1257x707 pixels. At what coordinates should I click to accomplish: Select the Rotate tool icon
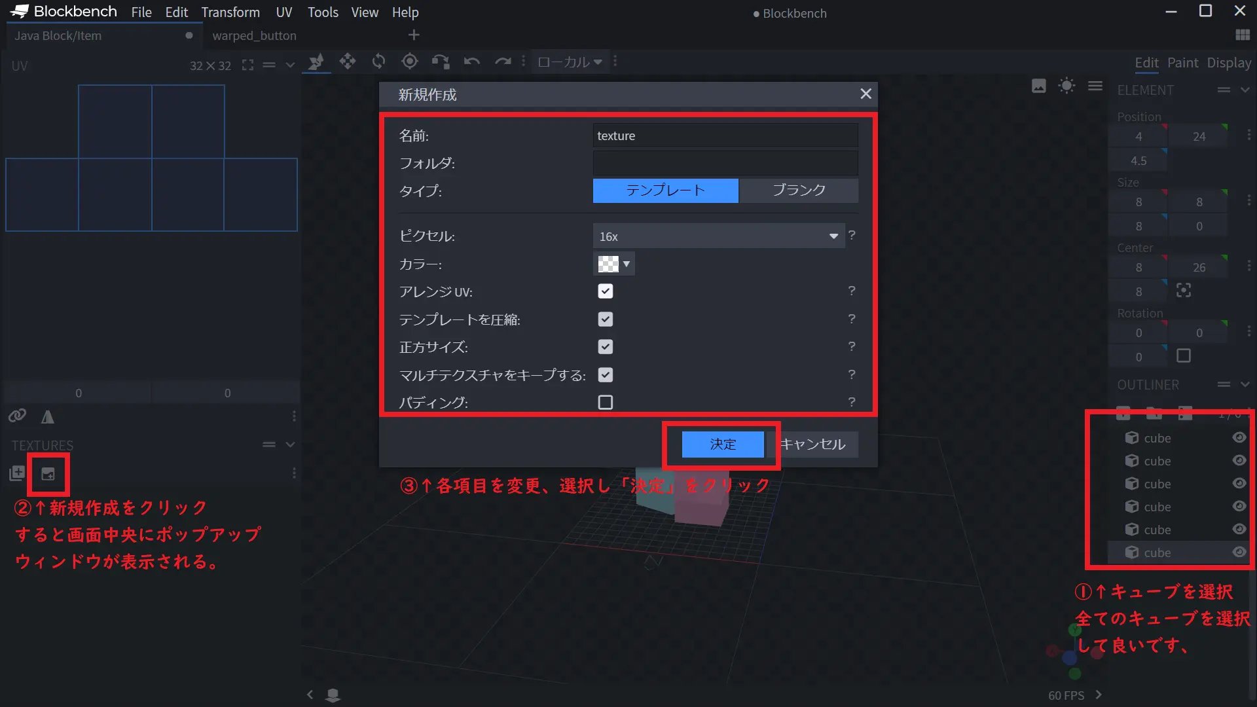[378, 62]
